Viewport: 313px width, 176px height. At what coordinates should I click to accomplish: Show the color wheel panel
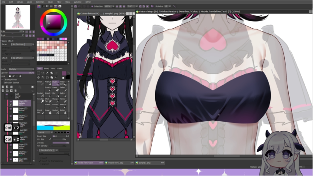(x=39, y=7)
